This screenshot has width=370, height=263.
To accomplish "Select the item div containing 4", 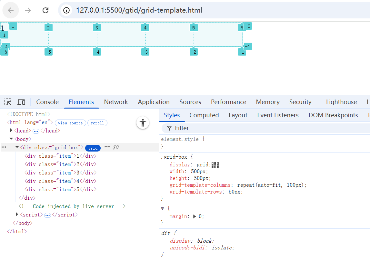I will pos(61,181).
